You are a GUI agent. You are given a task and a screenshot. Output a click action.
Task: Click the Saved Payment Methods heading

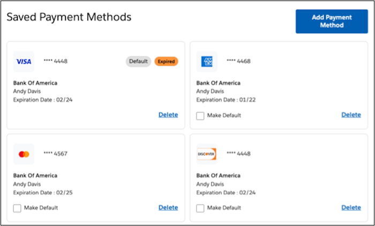69,17
